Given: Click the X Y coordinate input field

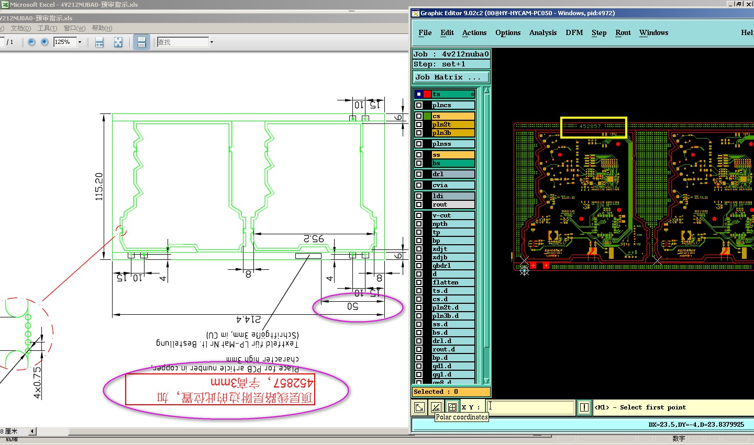Looking at the screenshot, I should [x=531, y=407].
